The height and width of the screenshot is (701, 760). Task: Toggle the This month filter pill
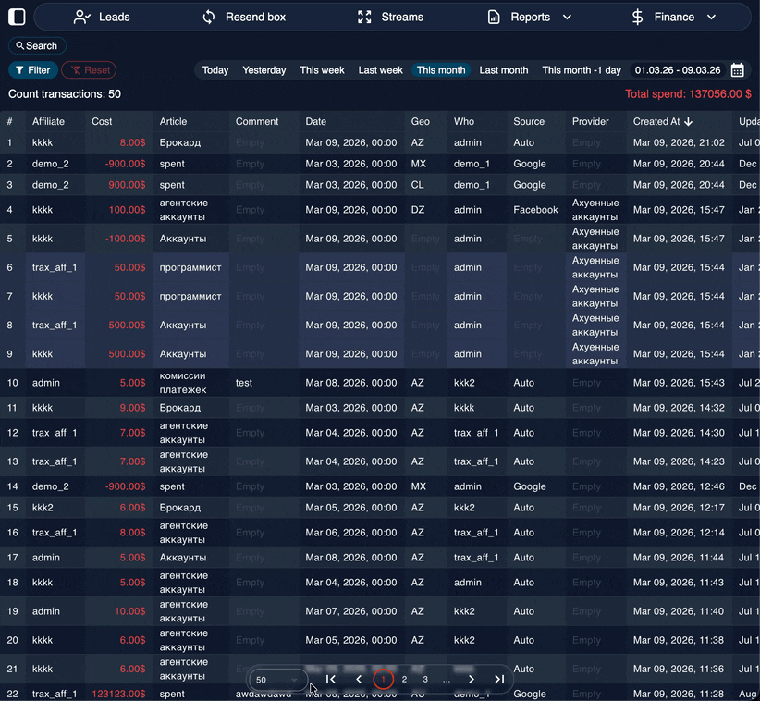click(441, 69)
